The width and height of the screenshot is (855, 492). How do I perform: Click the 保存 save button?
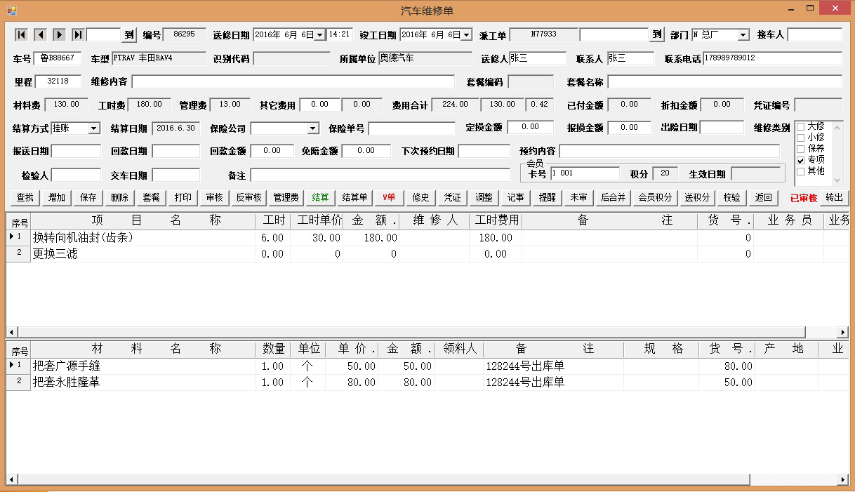(88, 197)
